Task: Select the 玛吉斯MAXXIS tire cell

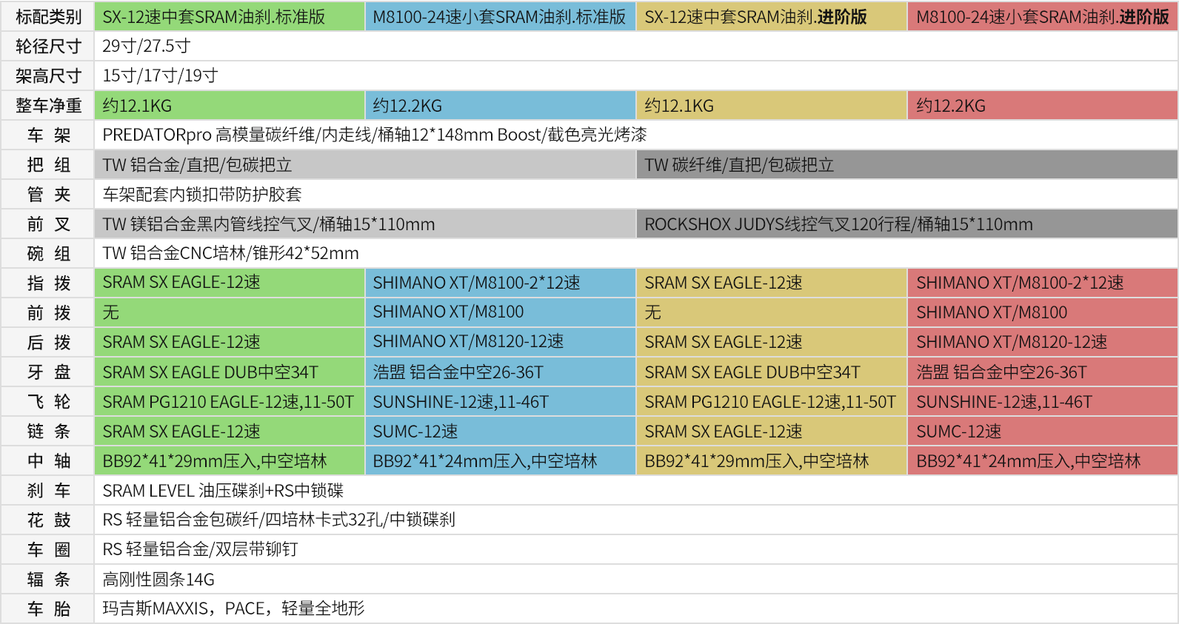Action: 233,608
